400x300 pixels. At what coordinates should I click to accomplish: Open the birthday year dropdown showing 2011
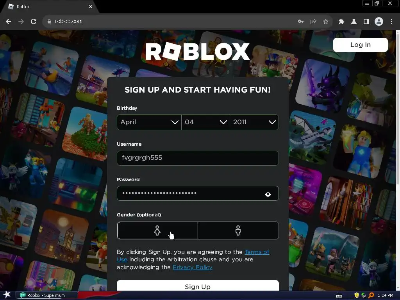click(x=254, y=122)
